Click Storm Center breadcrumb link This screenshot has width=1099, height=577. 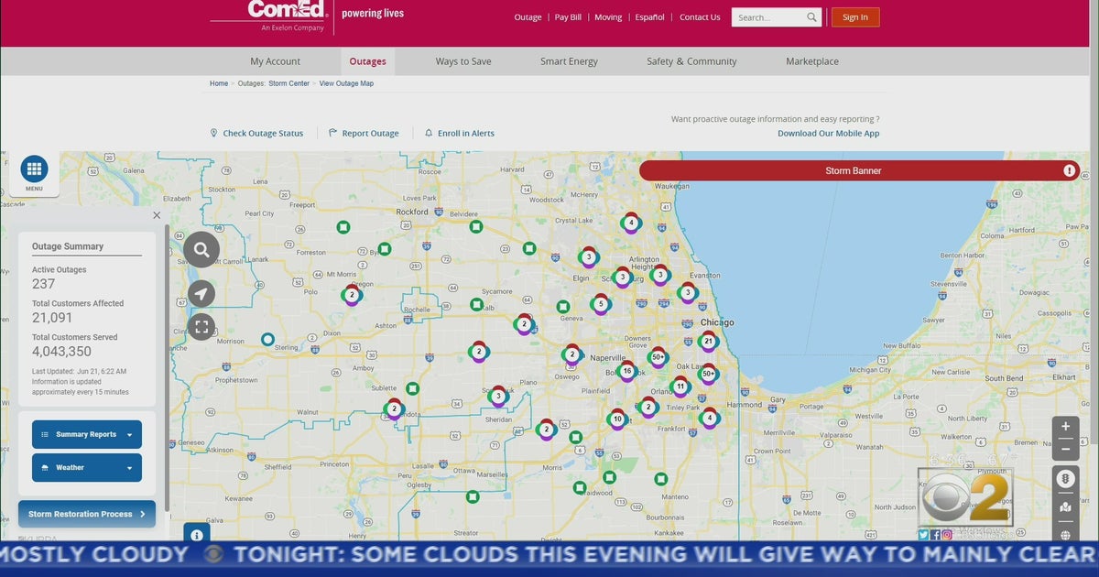[x=288, y=83]
